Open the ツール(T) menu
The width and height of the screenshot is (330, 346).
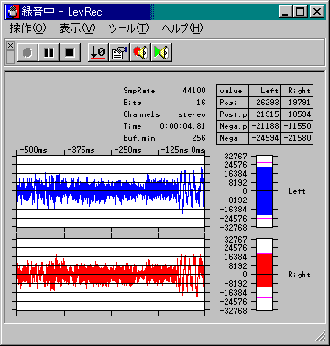tap(128, 28)
